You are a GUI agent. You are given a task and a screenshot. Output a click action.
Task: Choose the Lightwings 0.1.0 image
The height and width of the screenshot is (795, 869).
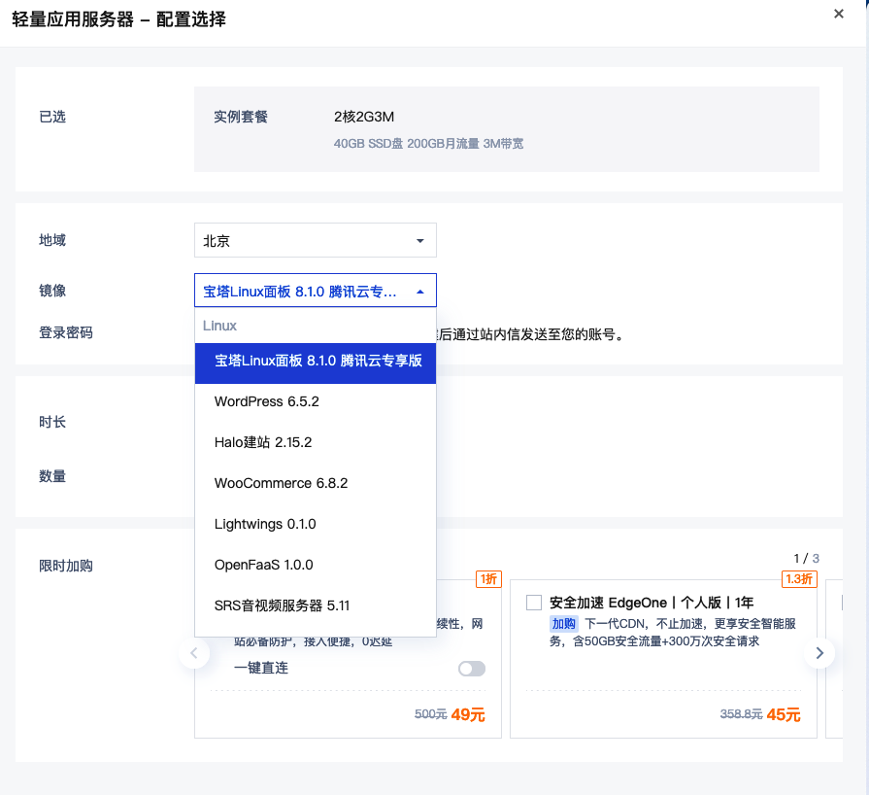pos(265,524)
